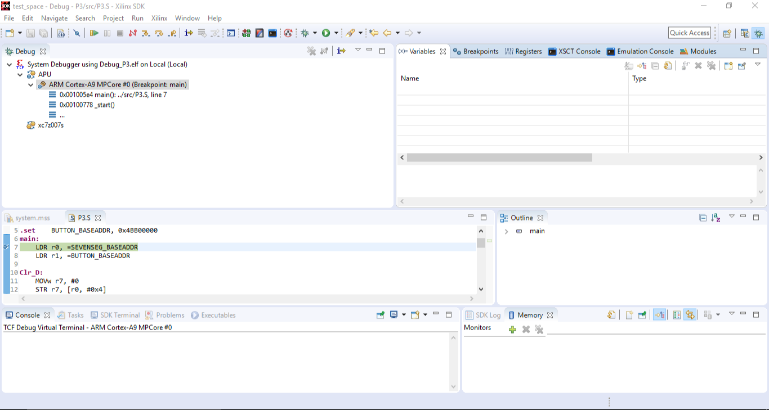Screen dimensions: 769x410
Task: Switch to the Tasks tab
Action: pyautogui.click(x=70, y=316)
